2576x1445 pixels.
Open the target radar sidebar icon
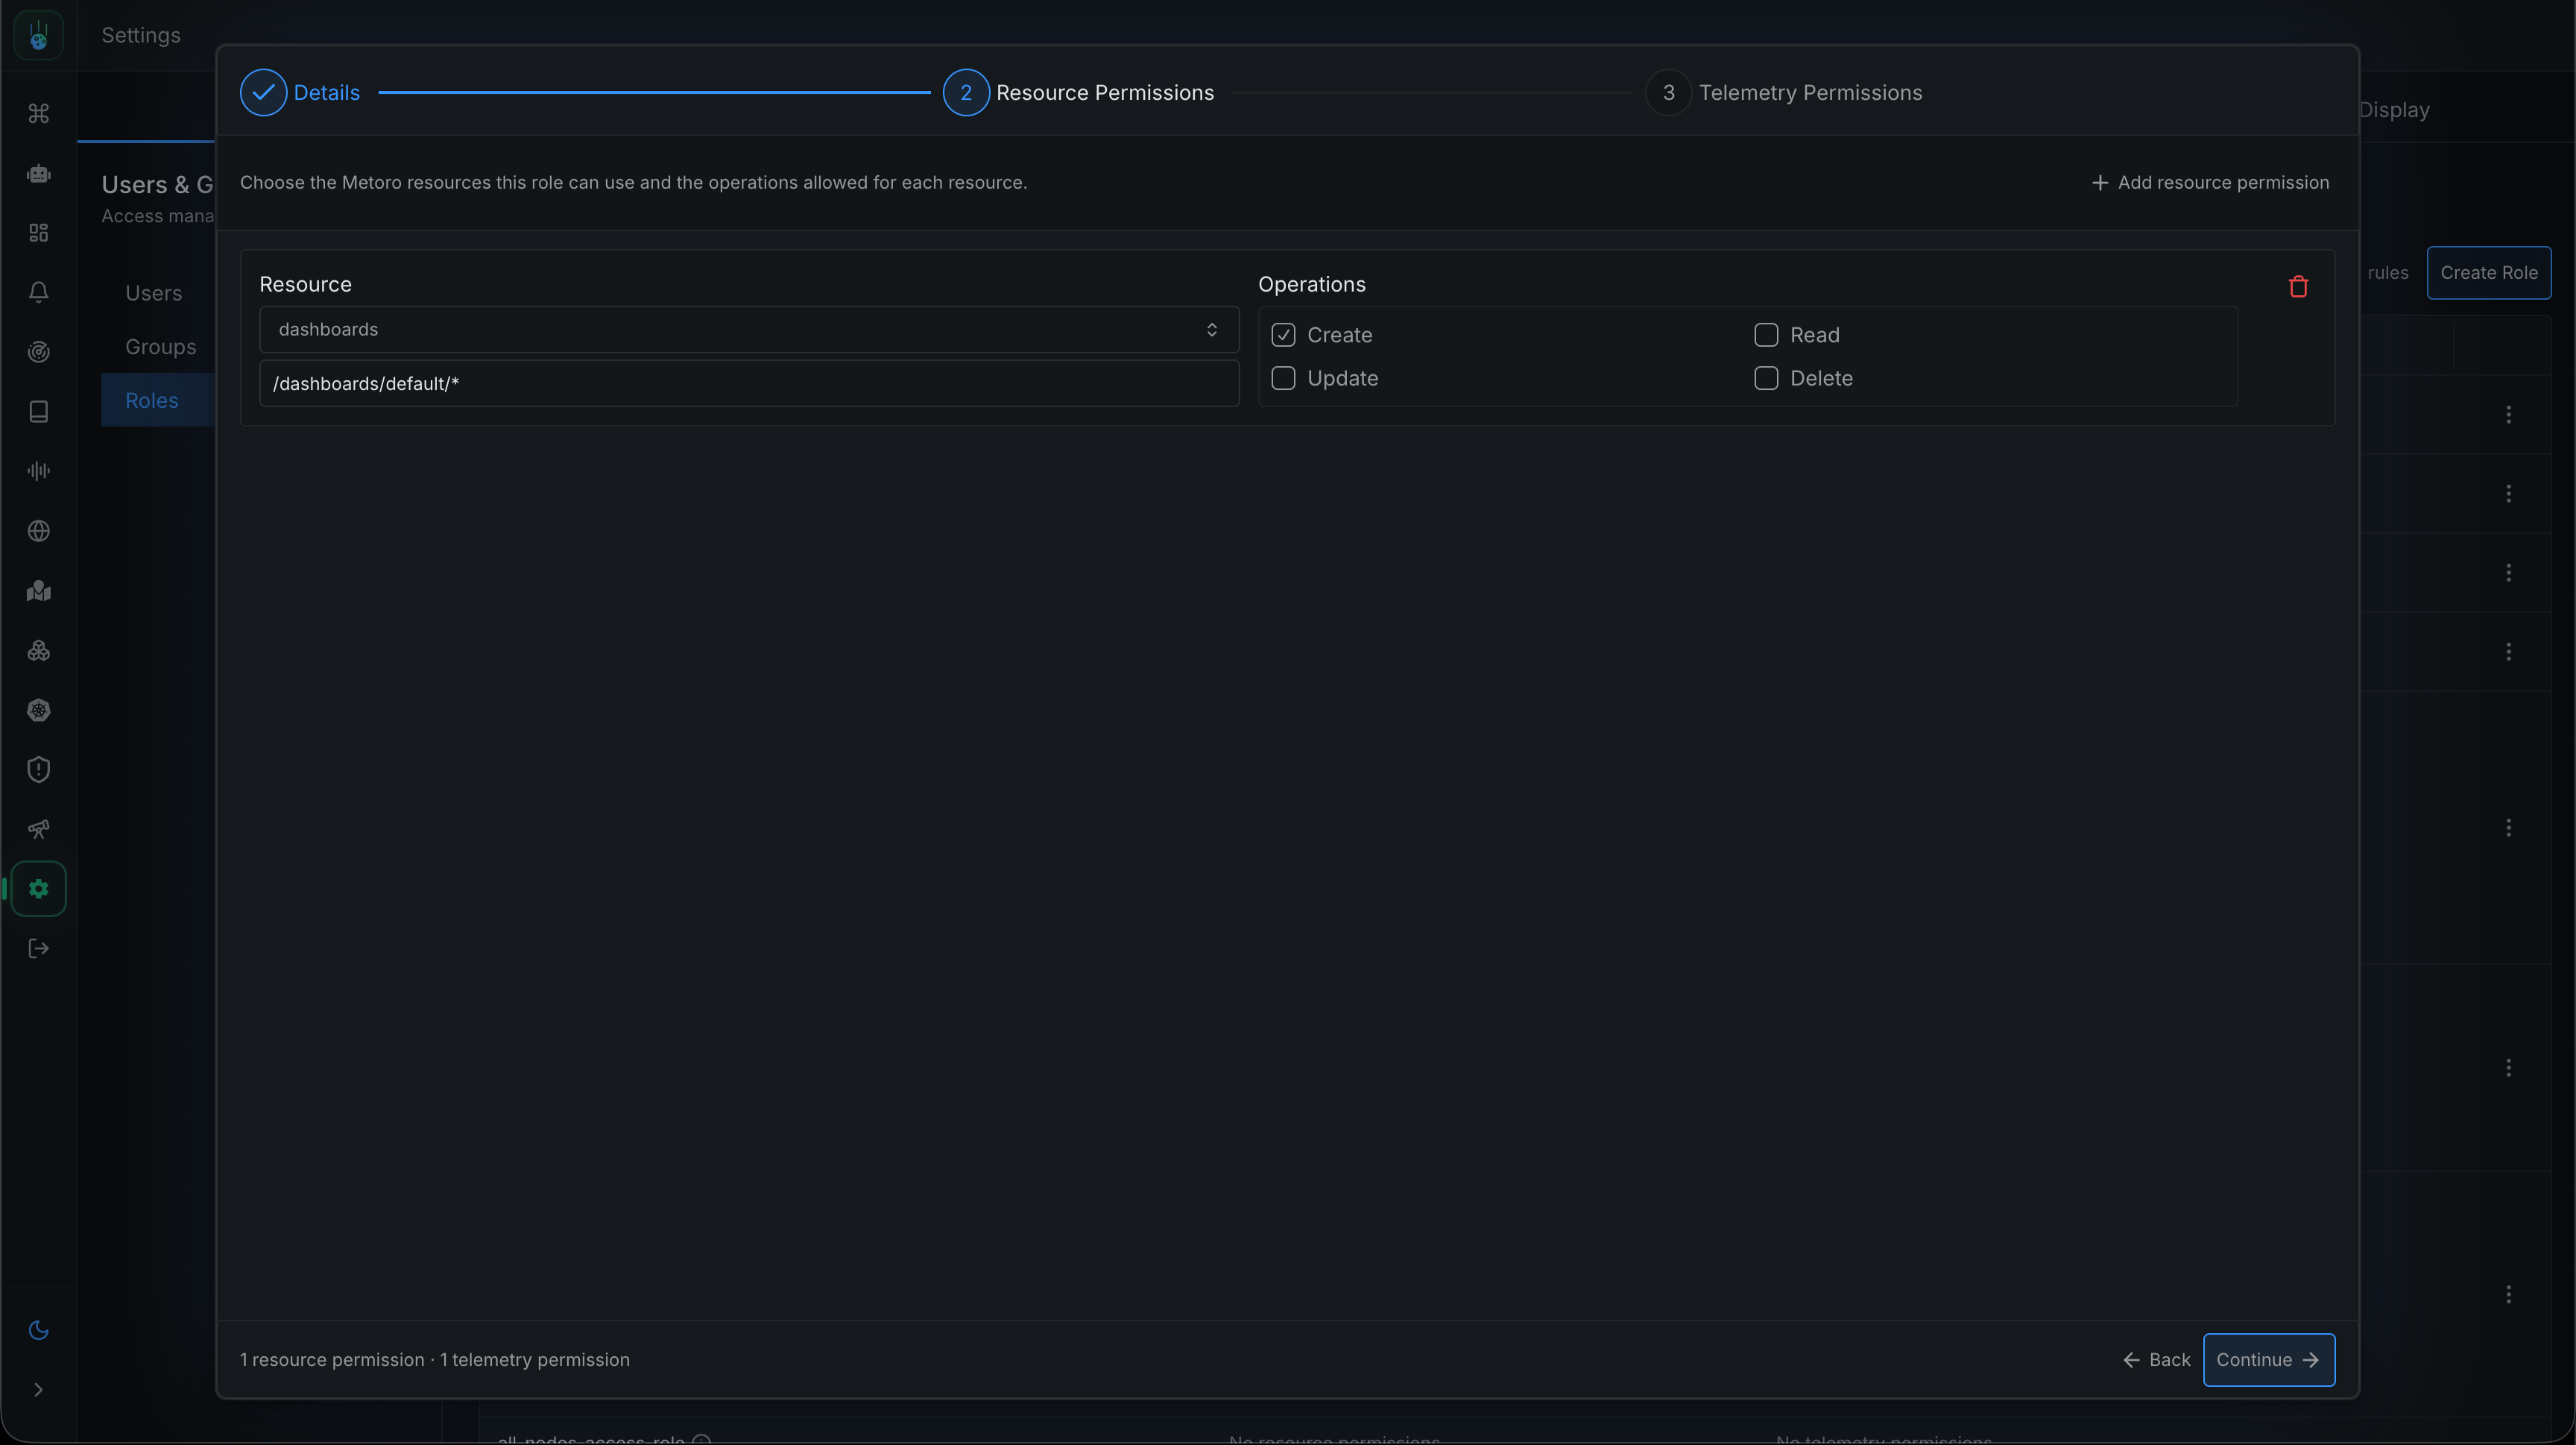click(x=38, y=352)
